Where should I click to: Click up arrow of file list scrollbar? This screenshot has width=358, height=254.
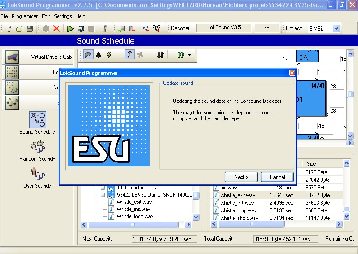click(346, 163)
